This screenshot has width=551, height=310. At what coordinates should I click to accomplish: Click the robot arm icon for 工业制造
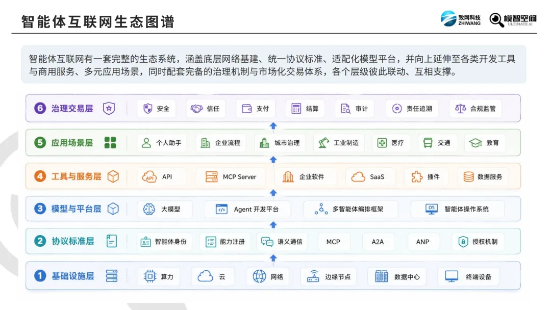(x=323, y=143)
